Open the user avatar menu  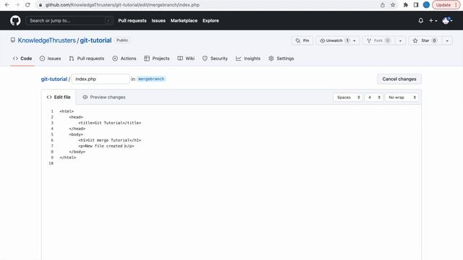pos(447,21)
